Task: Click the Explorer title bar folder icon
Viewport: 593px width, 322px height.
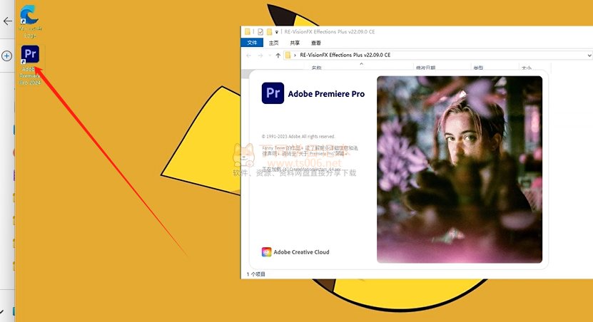Action: pos(248,32)
